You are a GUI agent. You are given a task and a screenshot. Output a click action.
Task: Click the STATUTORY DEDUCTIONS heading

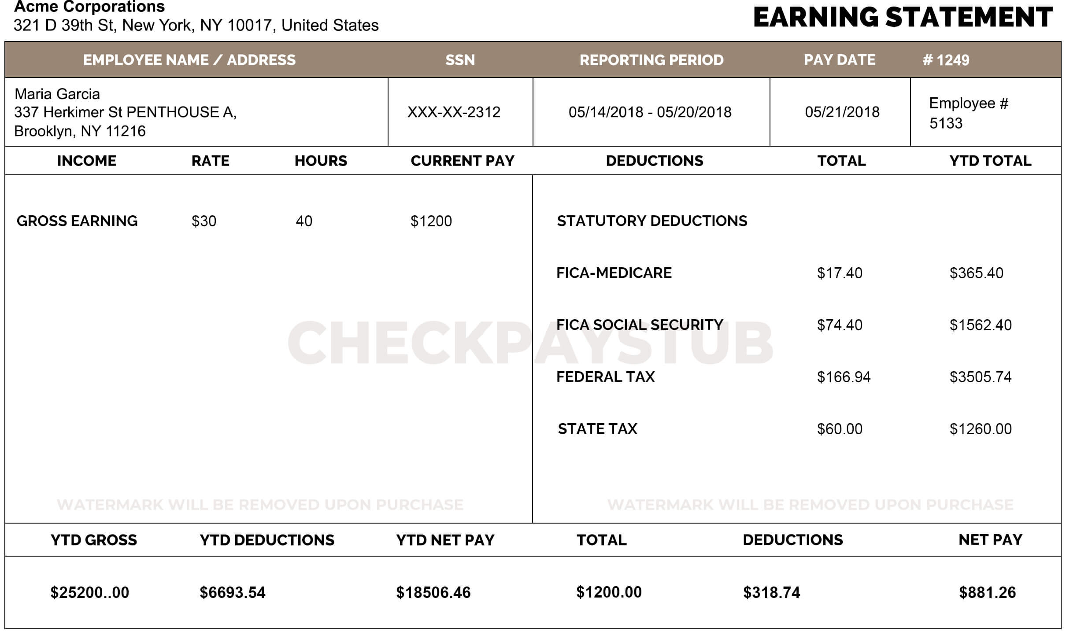(x=652, y=221)
